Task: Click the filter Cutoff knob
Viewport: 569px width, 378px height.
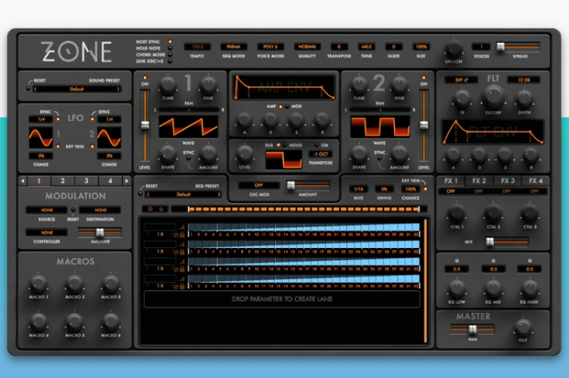Action: [x=493, y=96]
